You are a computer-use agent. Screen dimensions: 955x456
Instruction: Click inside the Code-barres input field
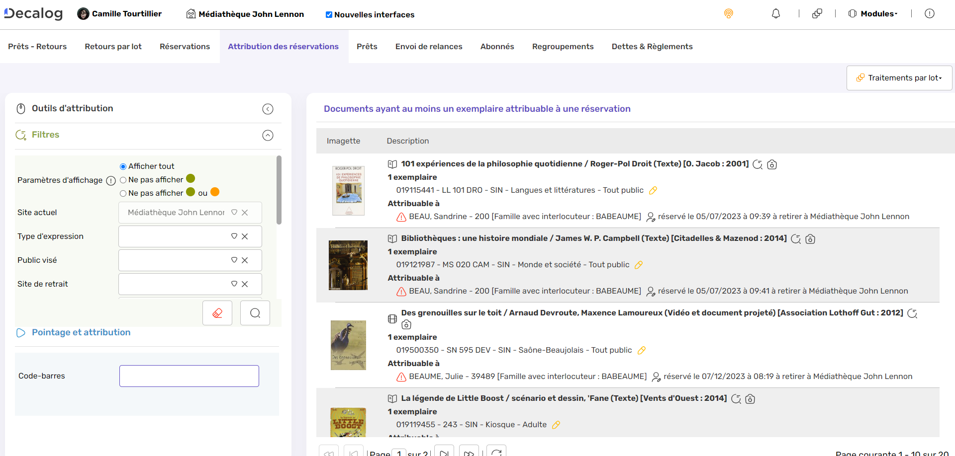189,376
